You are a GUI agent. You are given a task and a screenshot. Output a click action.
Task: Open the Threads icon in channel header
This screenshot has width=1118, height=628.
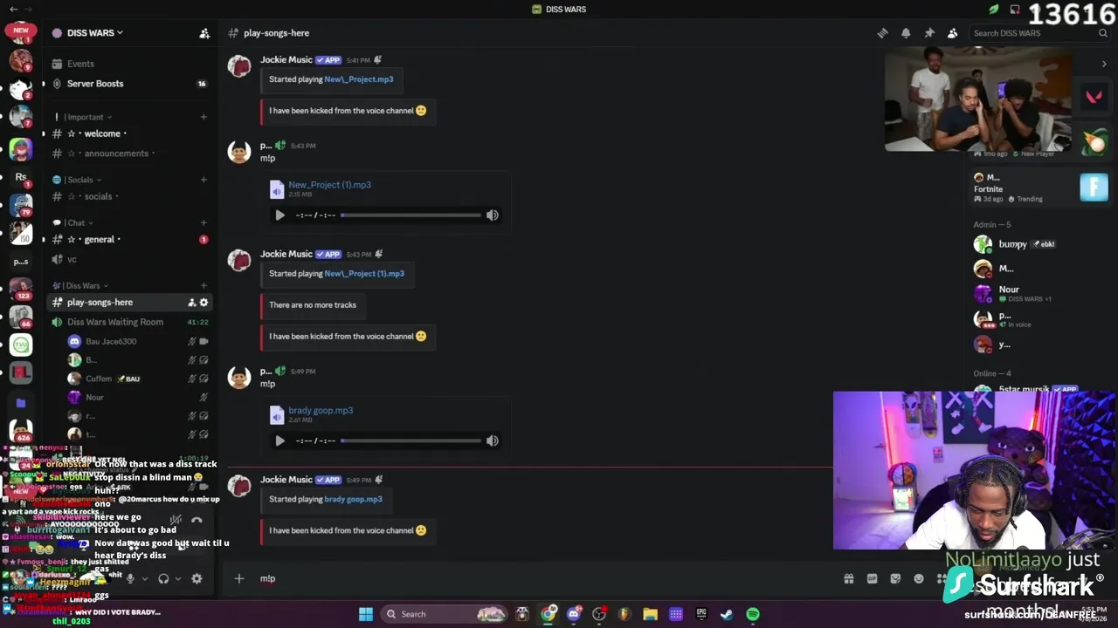[882, 33]
